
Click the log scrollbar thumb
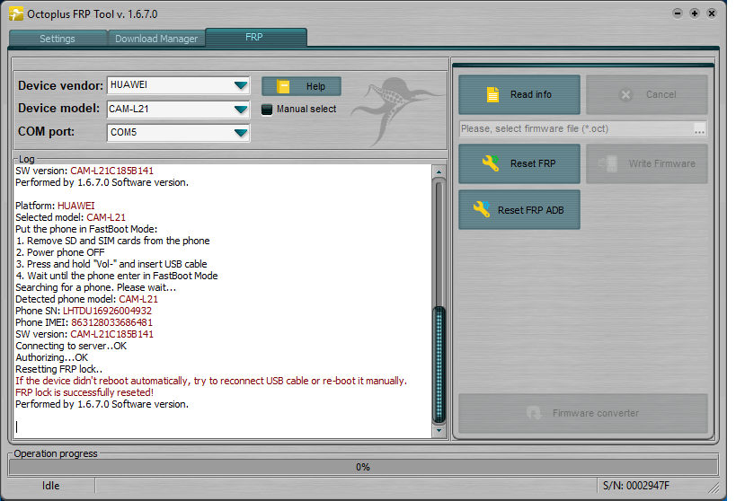coord(439,364)
